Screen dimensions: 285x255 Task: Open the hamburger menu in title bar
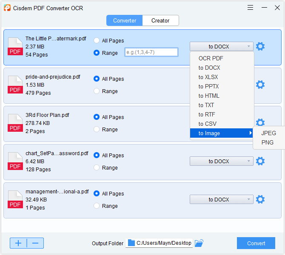coord(250,8)
